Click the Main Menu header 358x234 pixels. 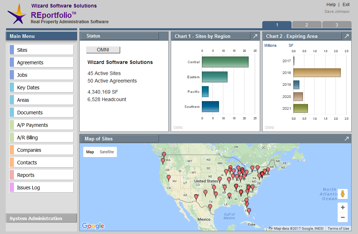click(x=41, y=36)
